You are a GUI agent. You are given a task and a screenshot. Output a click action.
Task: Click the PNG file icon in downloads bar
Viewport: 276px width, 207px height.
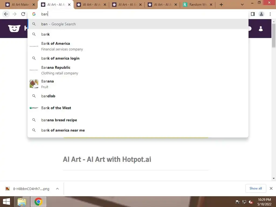[x=7, y=189]
